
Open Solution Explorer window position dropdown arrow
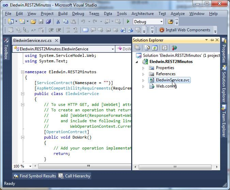[206, 40]
